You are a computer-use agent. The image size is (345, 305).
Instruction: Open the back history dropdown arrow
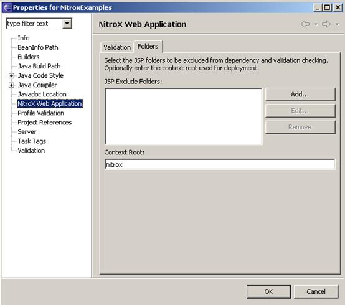click(316, 24)
